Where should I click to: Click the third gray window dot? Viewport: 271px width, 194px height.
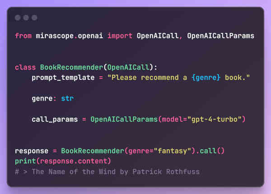pos(34,18)
